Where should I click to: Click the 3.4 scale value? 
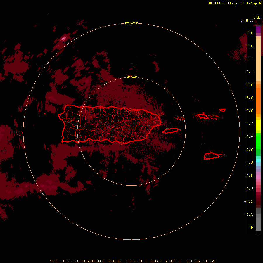point(250,137)
